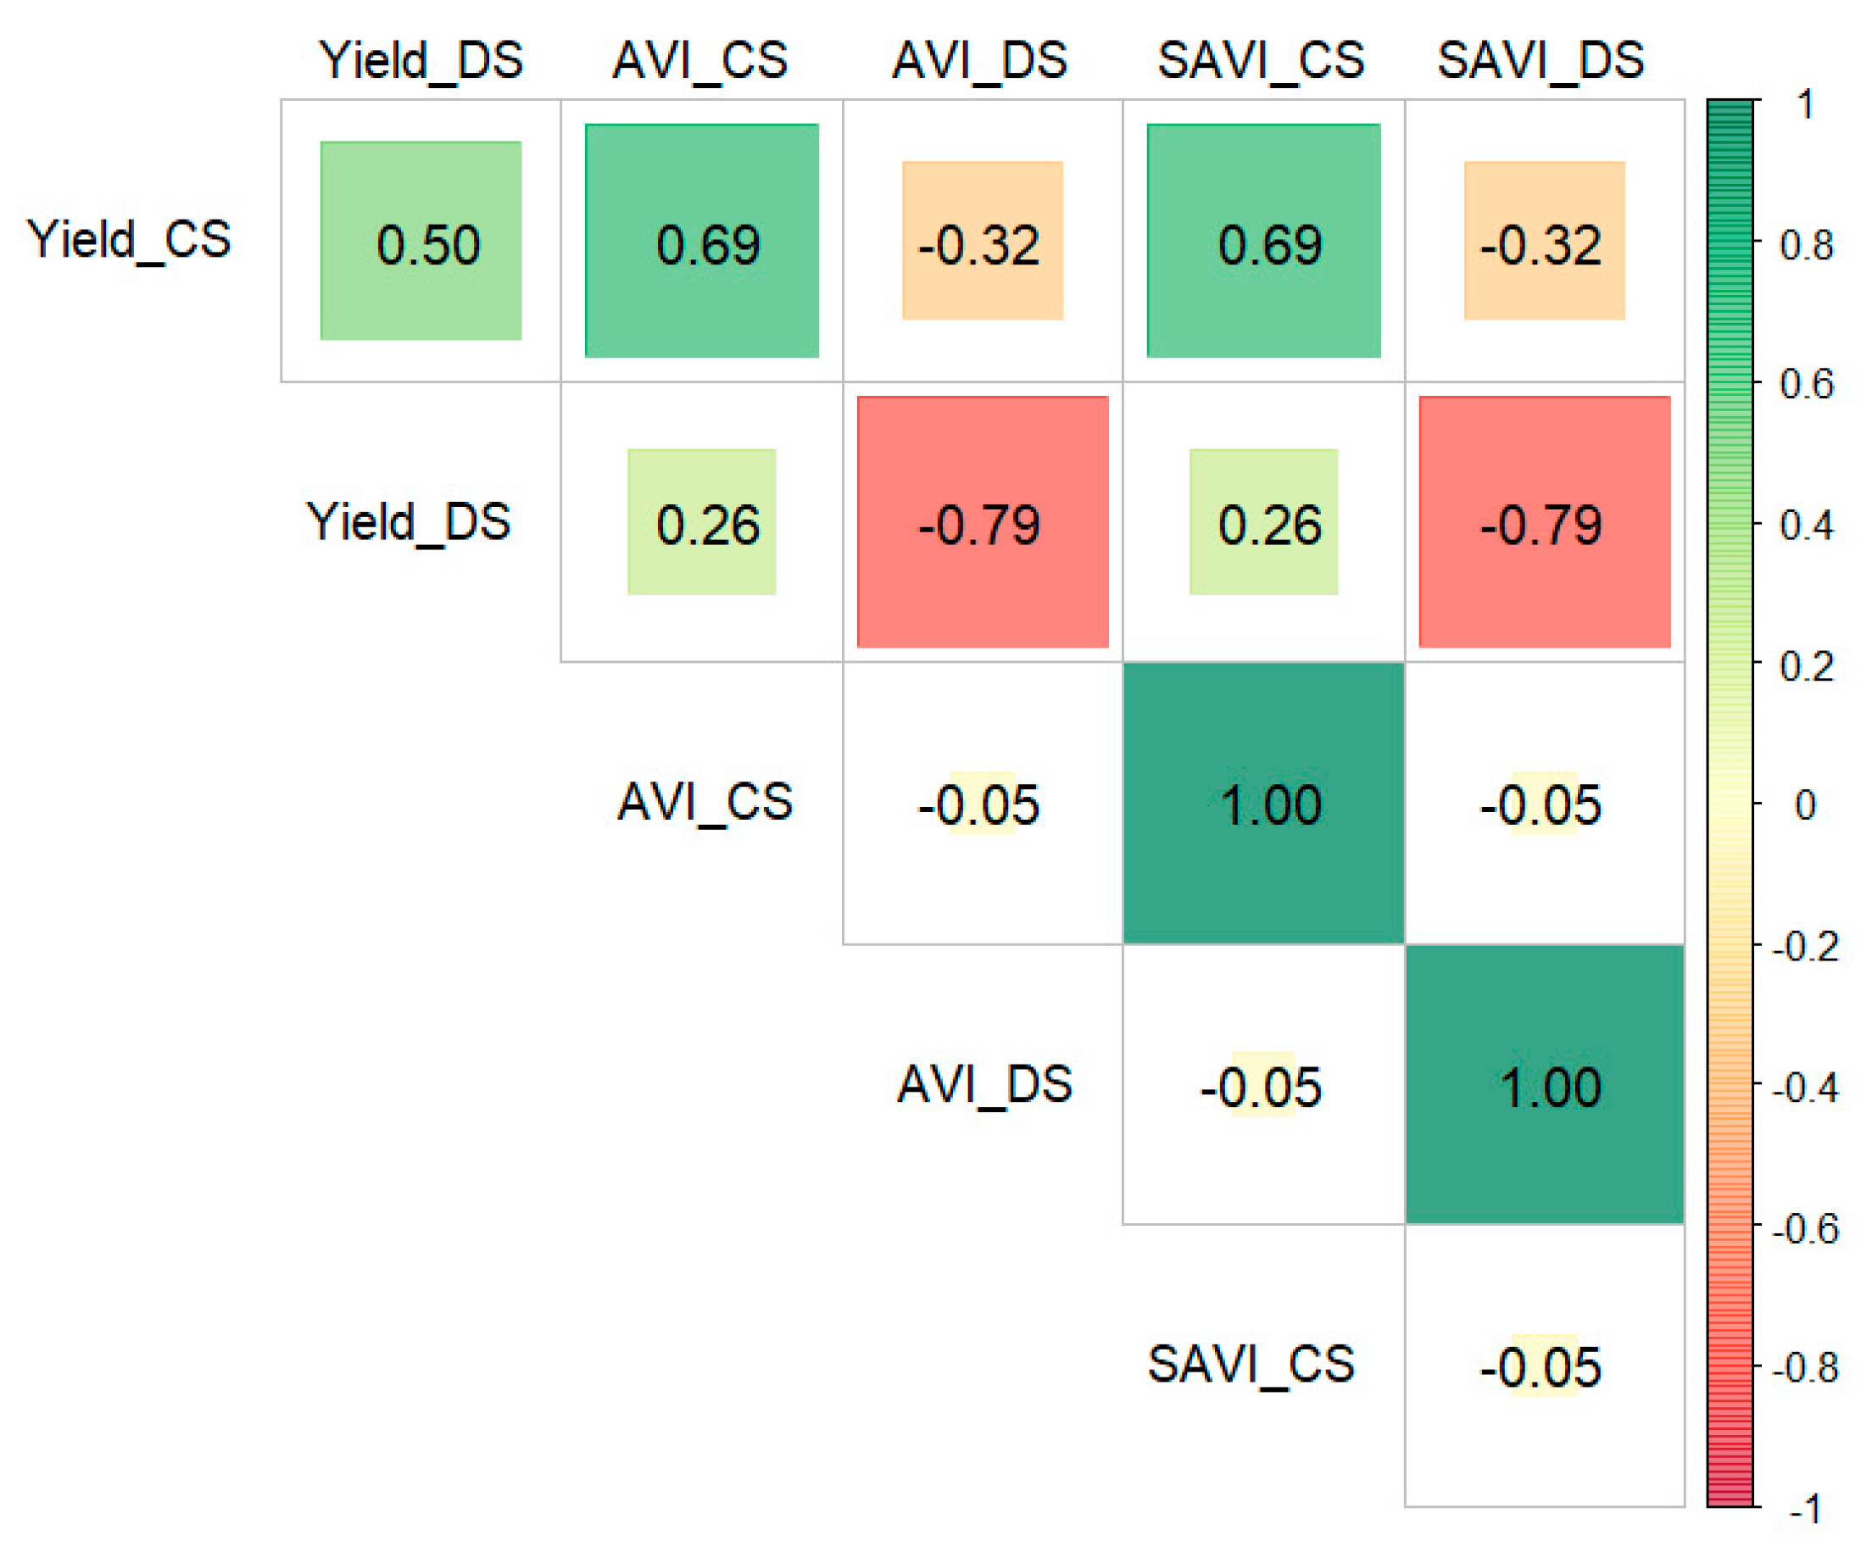1872x1558 pixels.
Task: Click the 0.50 cell for Yield_CS and Yield_DS
Action: (x=421, y=242)
